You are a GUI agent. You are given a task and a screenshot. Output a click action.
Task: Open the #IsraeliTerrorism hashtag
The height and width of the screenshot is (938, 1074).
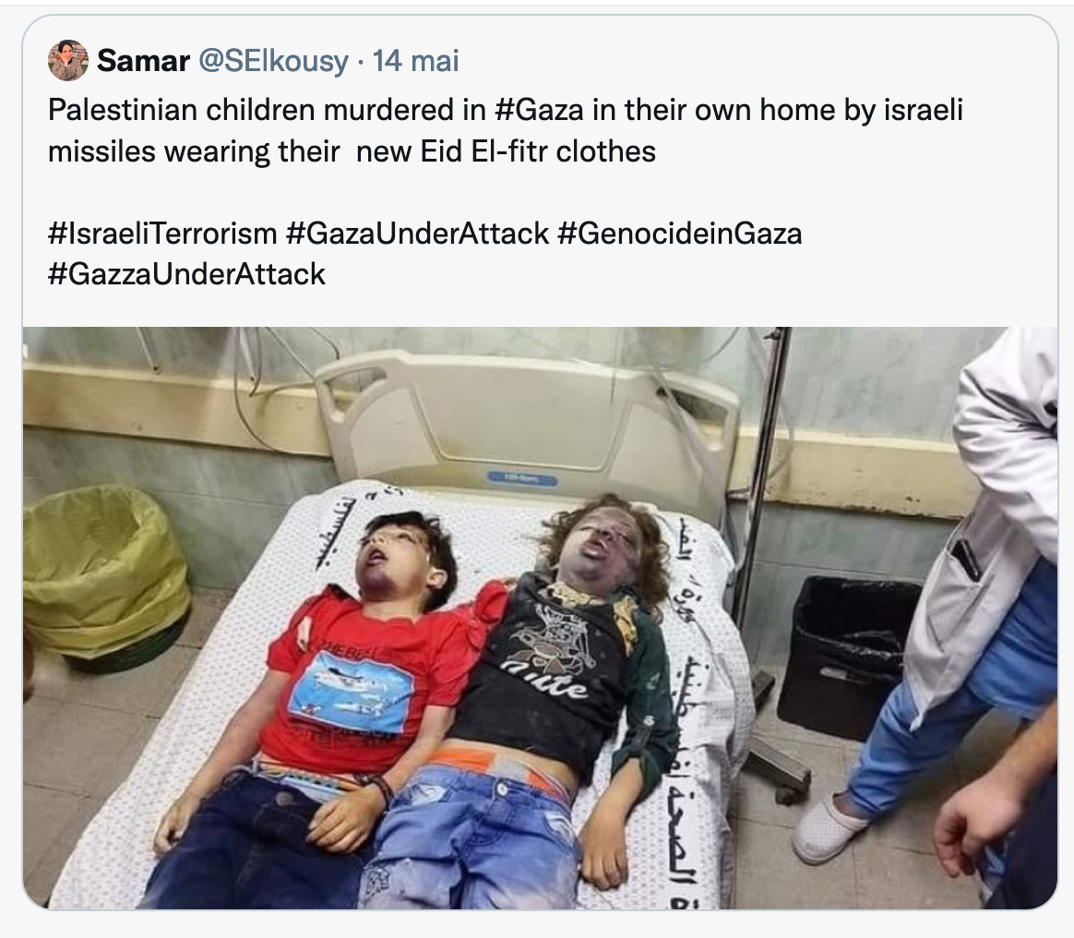coord(162,234)
